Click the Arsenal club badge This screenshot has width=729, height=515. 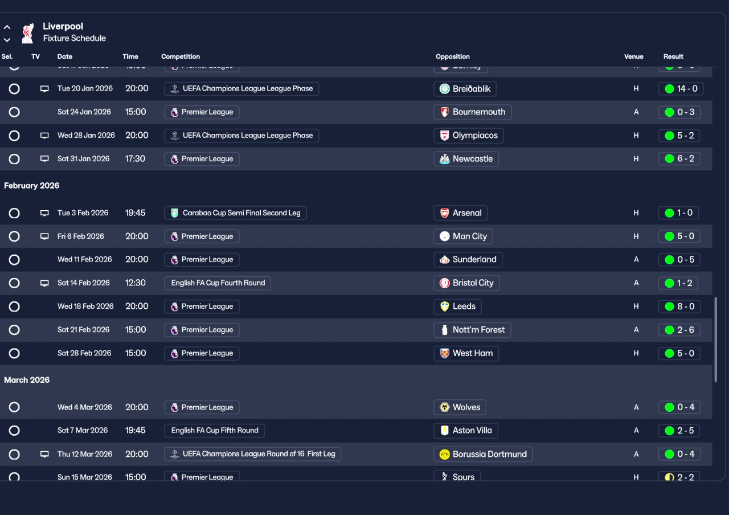(445, 213)
